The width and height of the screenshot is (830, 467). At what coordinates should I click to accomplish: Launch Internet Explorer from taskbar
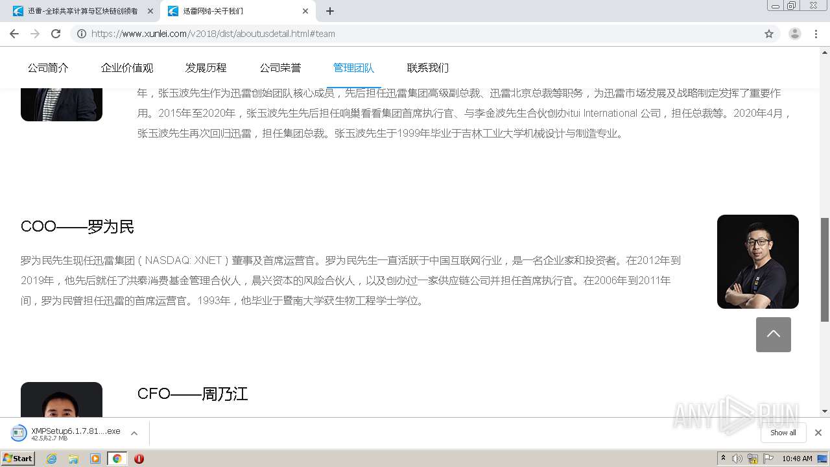(51, 459)
